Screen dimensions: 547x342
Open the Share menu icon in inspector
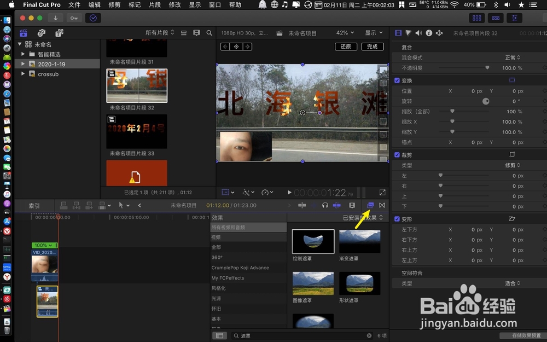coord(439,33)
